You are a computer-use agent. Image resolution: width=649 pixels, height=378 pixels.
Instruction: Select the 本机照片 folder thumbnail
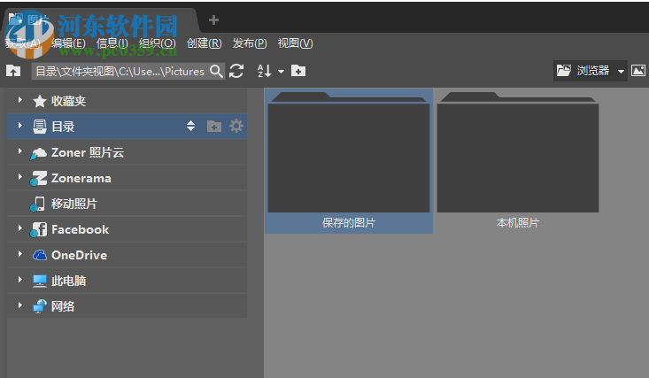click(x=518, y=160)
